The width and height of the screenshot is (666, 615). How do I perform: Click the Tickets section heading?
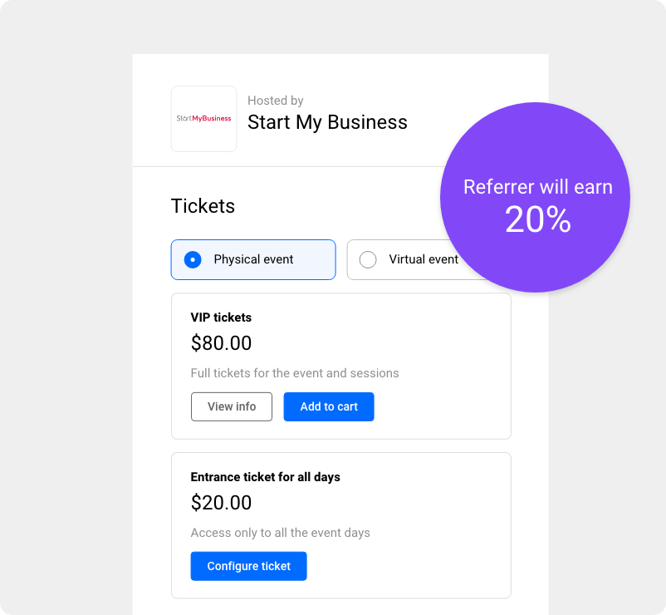click(203, 206)
